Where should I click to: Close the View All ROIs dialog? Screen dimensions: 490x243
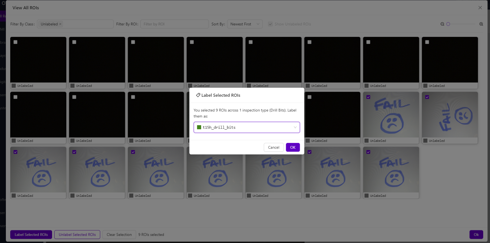(x=480, y=8)
